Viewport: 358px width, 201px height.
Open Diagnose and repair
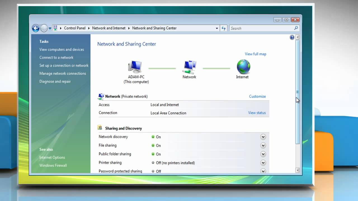click(x=55, y=82)
